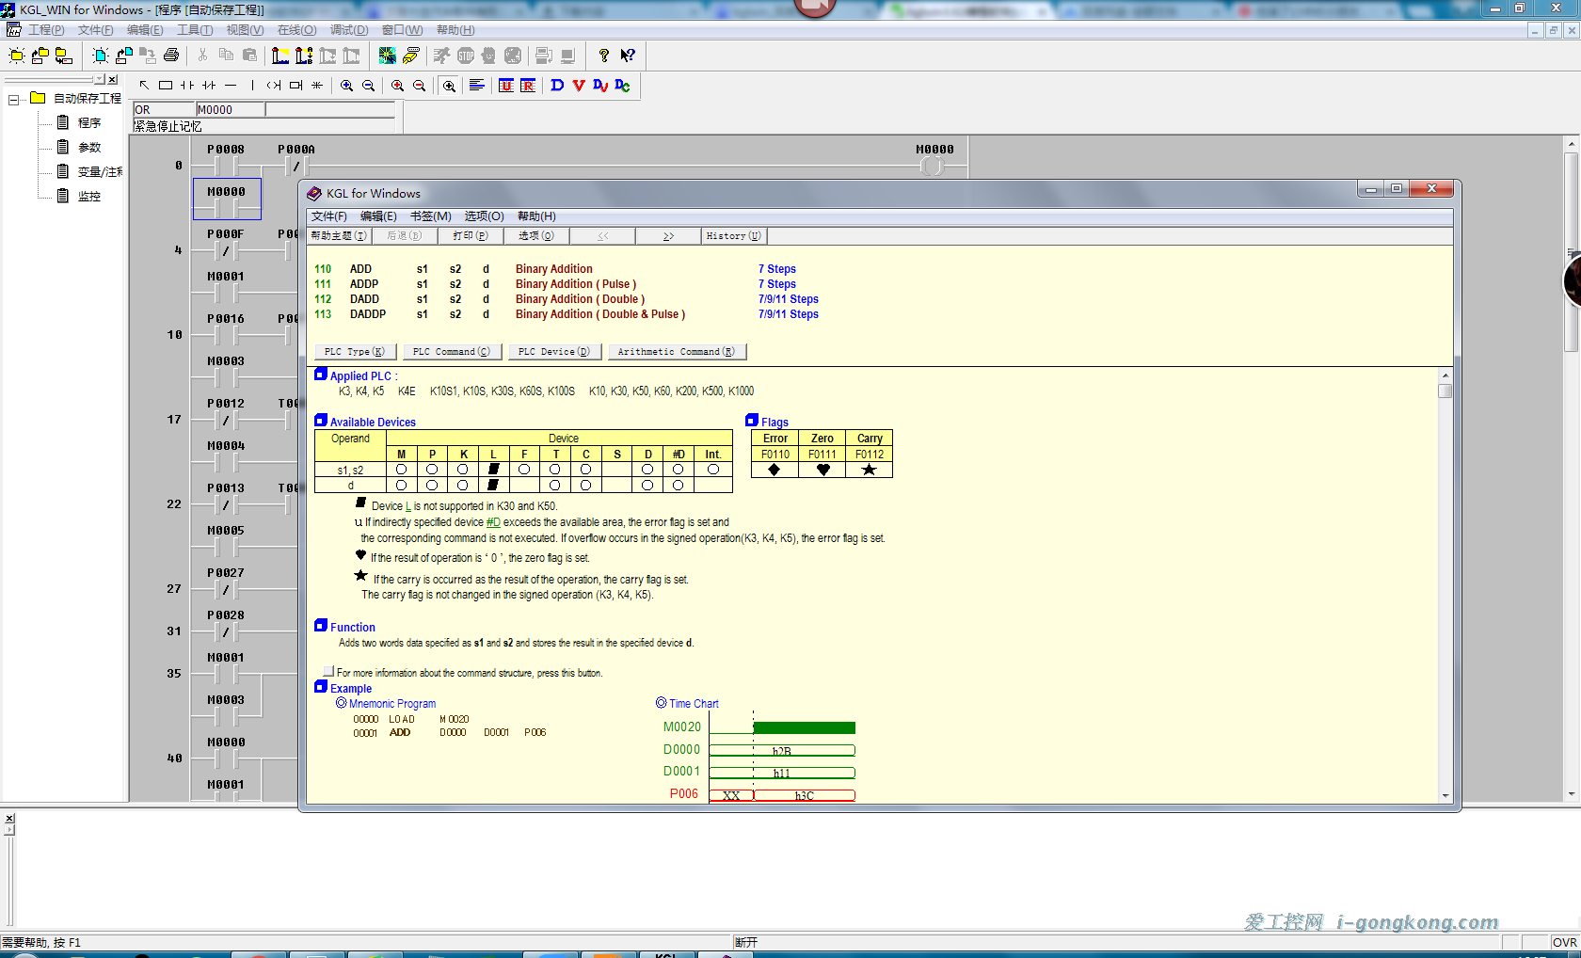Click the Open Project toolbar icon
Screen dimensions: 1581x958
(40, 56)
